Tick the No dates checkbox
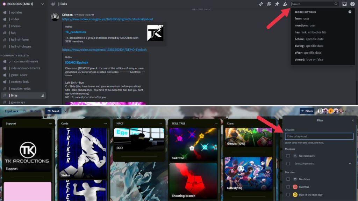 click(288, 179)
